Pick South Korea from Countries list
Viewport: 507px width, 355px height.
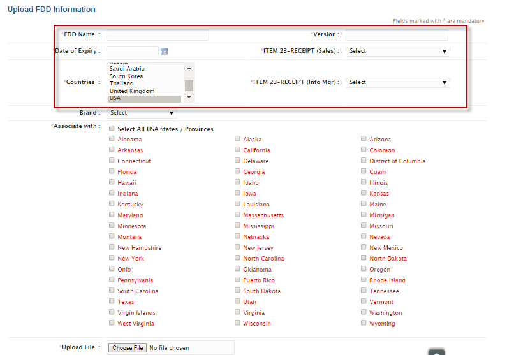[x=145, y=76]
